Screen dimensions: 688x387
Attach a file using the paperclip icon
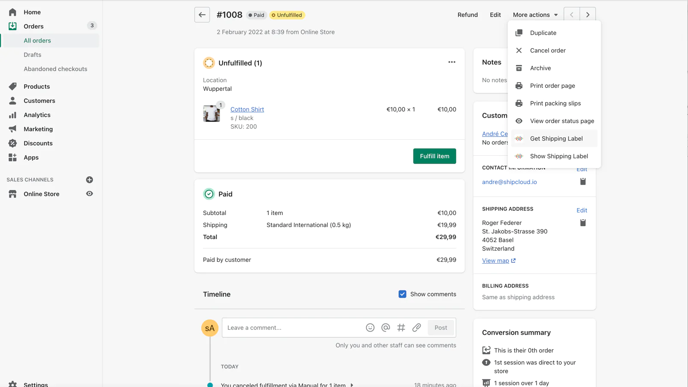417,328
